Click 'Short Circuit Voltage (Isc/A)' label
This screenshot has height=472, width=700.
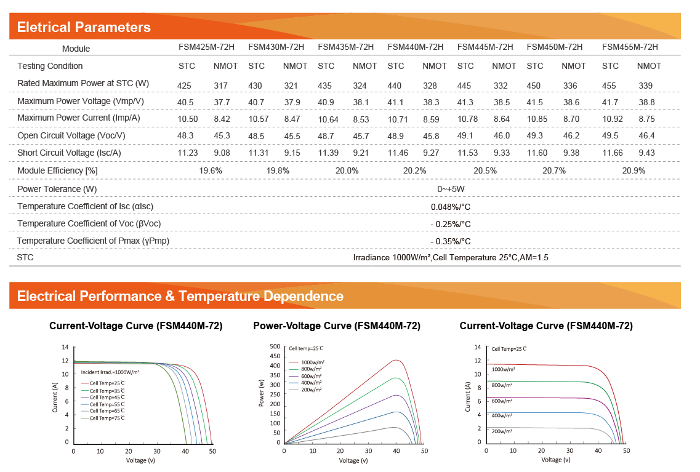pyautogui.click(x=69, y=153)
